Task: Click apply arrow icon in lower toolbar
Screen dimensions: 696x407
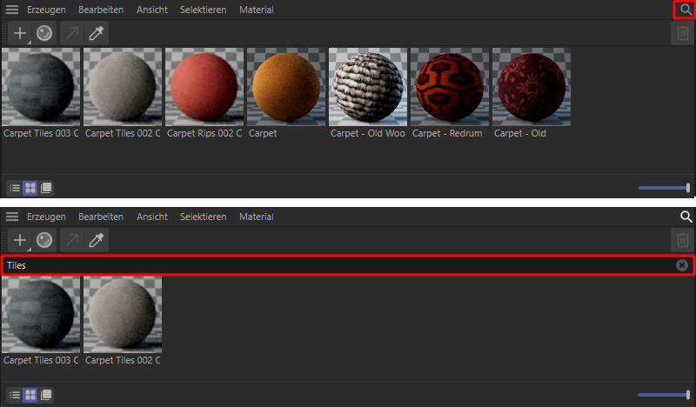Action: coord(72,240)
